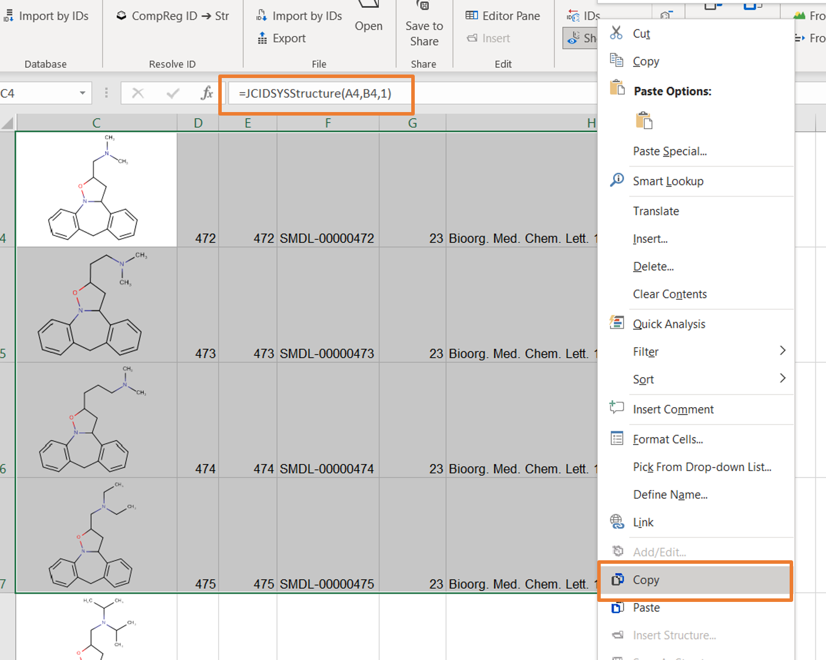Run CompReg ID to Str conversion

tap(172, 16)
